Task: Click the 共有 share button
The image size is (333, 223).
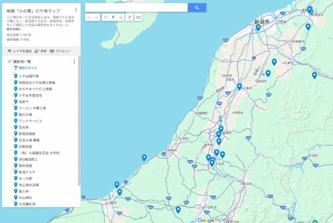Action: click(40, 51)
